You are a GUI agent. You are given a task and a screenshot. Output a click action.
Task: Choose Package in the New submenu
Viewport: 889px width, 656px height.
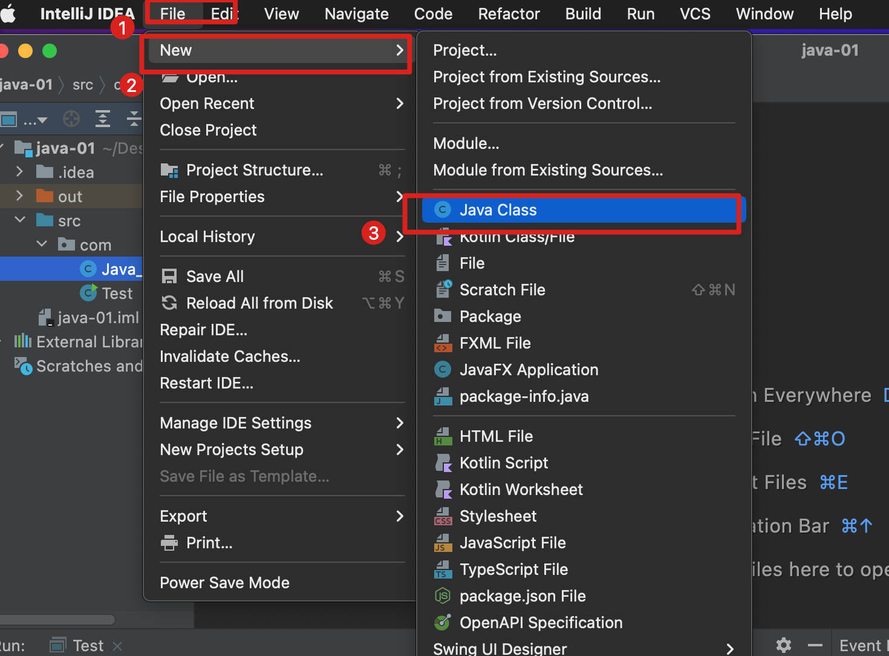coord(490,317)
